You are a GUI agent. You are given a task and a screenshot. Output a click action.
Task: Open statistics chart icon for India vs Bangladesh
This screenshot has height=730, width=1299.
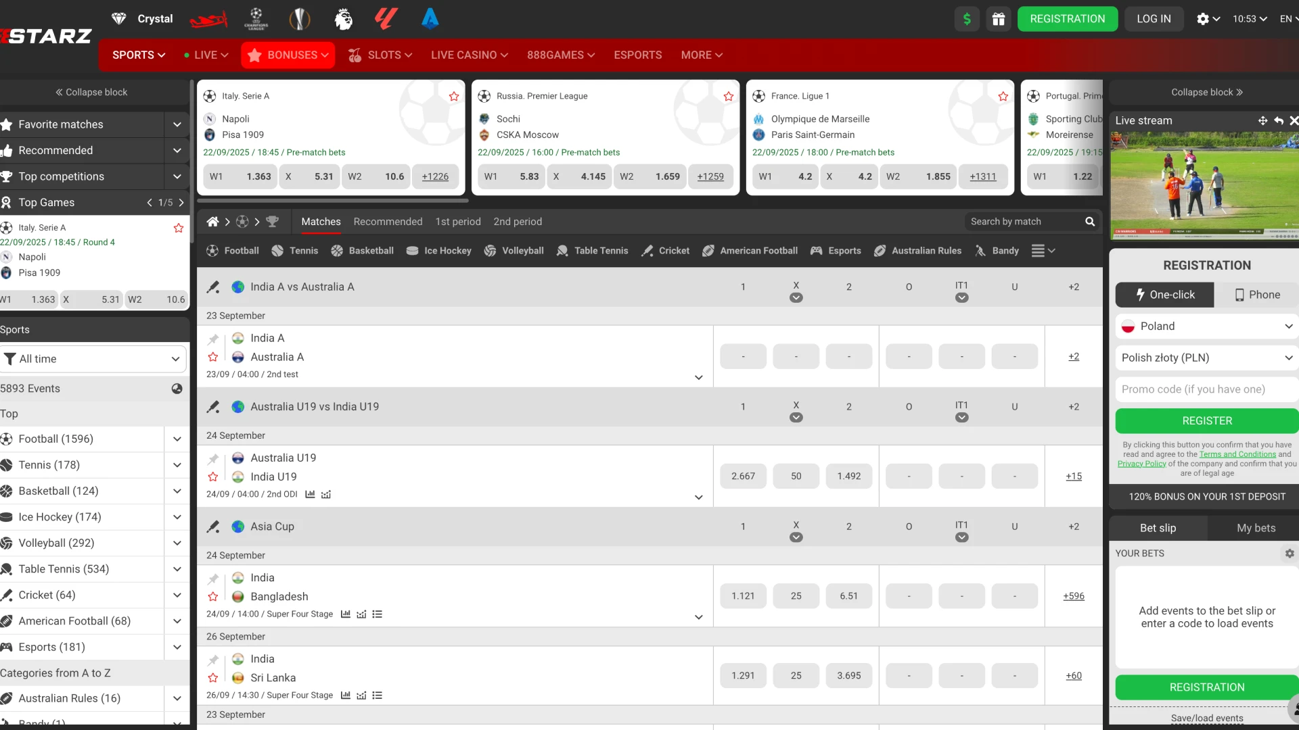[x=346, y=614]
